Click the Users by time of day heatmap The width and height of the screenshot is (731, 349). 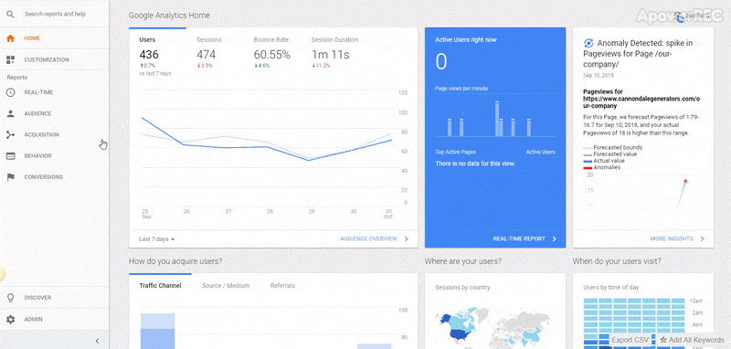point(634,323)
